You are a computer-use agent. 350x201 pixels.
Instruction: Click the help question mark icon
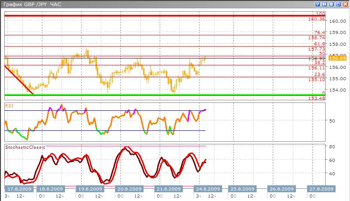tap(318, 4)
